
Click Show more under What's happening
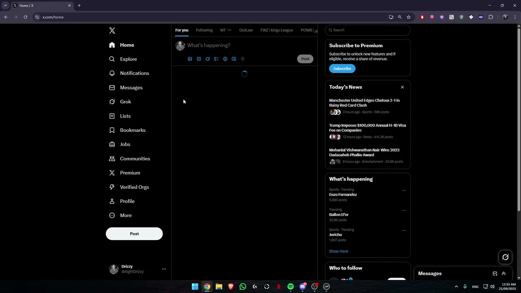tap(339, 251)
